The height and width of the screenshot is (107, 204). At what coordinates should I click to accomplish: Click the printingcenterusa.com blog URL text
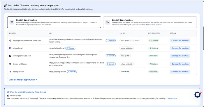[73, 56]
